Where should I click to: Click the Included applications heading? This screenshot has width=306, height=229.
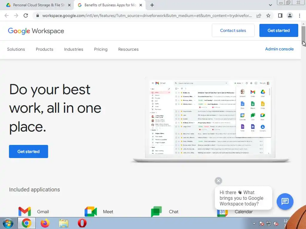tap(35, 189)
